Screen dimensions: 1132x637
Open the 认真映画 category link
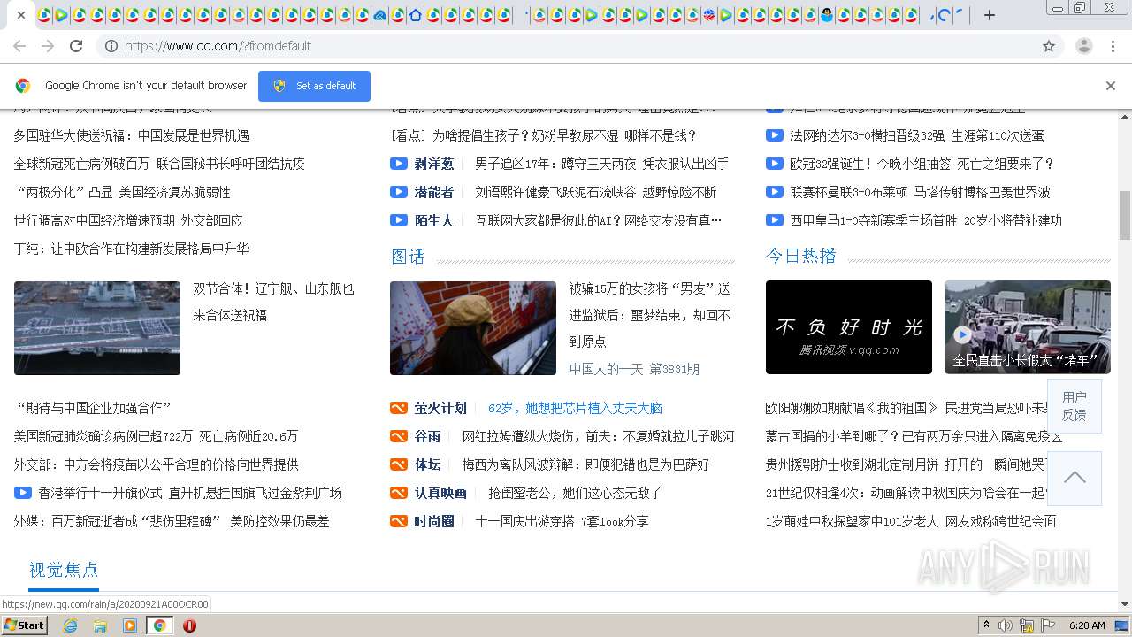[x=440, y=493]
